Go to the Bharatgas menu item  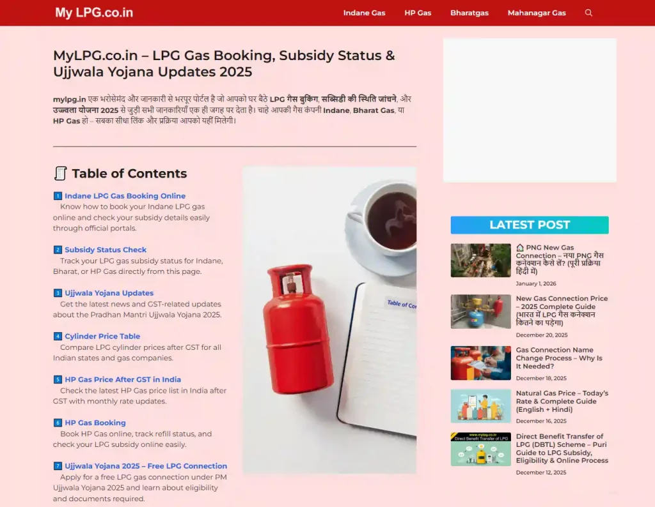point(469,13)
